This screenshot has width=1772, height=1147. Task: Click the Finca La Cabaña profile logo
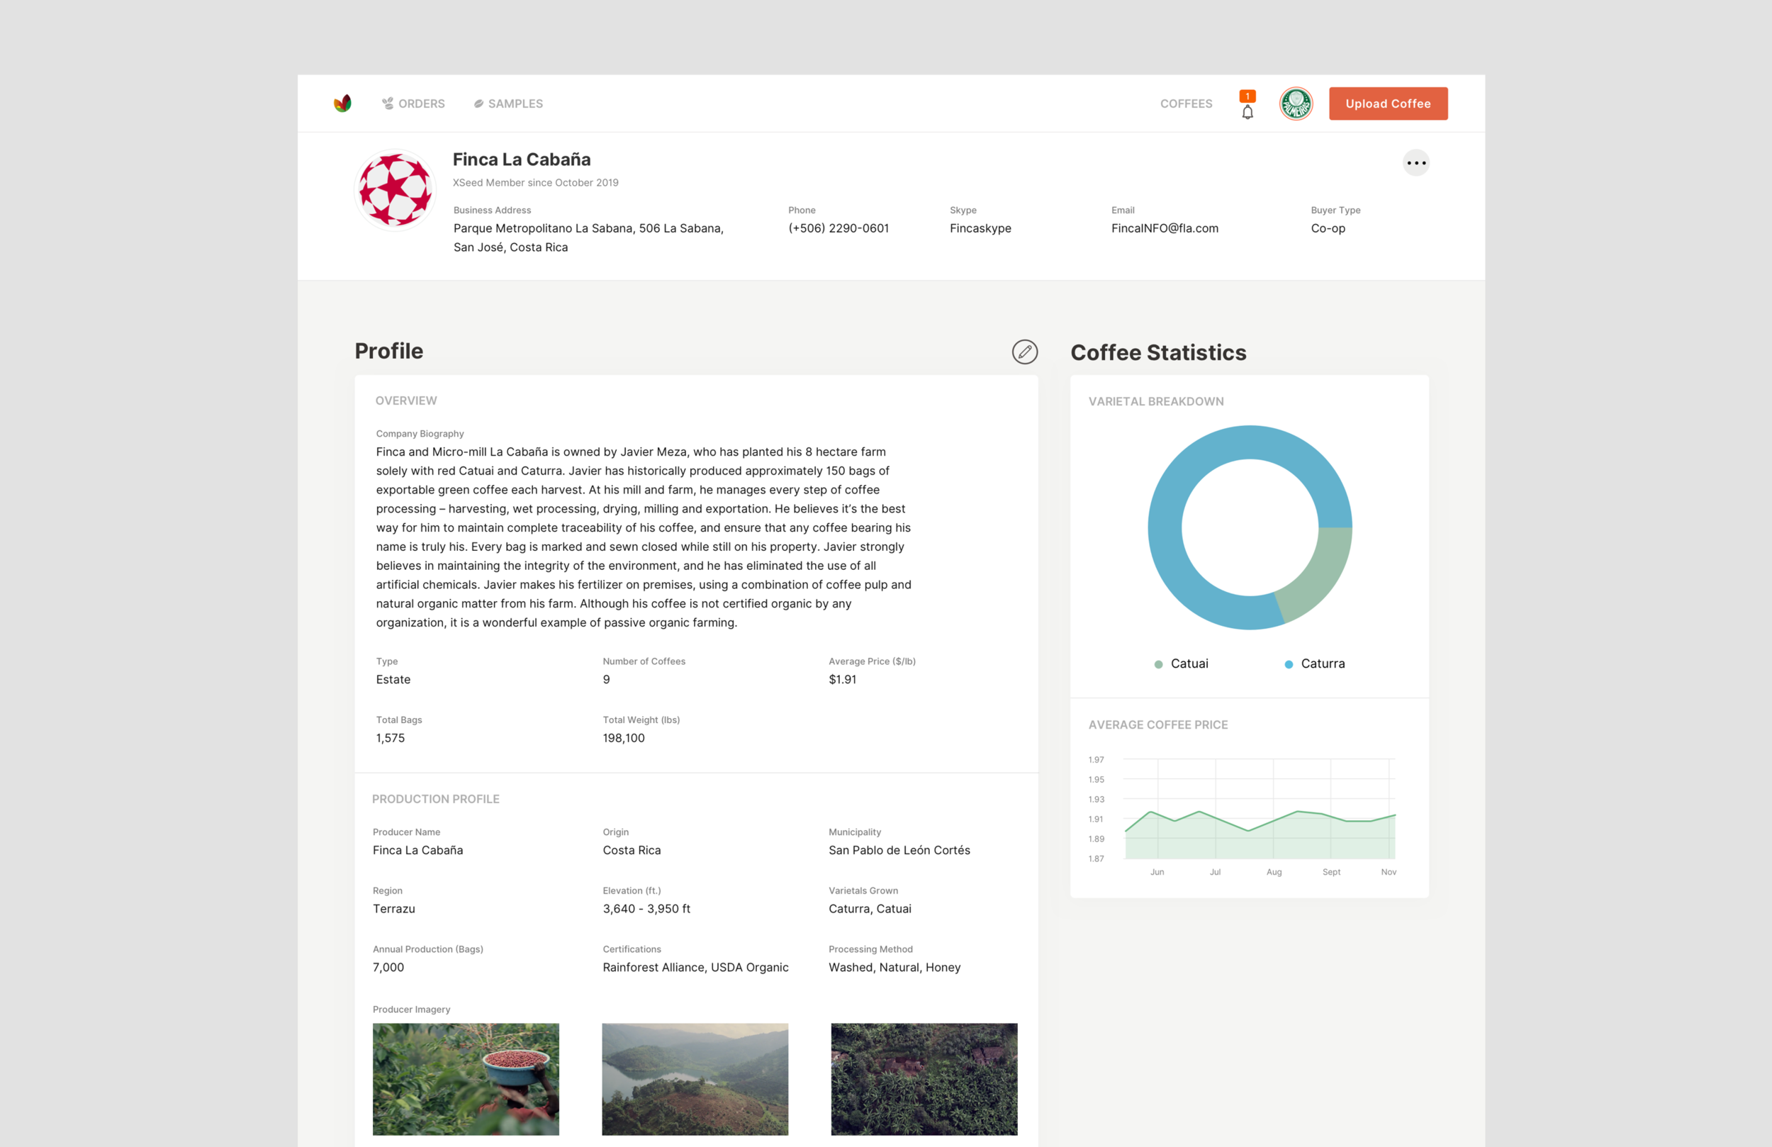[x=395, y=190]
